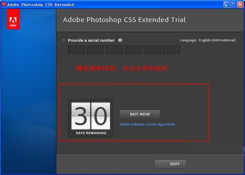Click the fifth serial number field

pos(152,50)
